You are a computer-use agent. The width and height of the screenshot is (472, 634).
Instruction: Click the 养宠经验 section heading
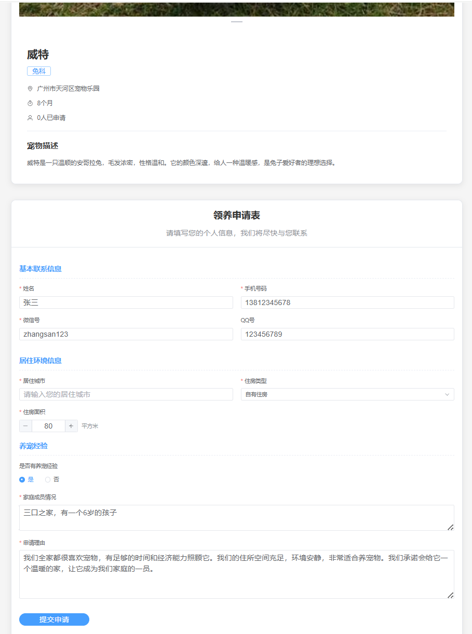33,446
